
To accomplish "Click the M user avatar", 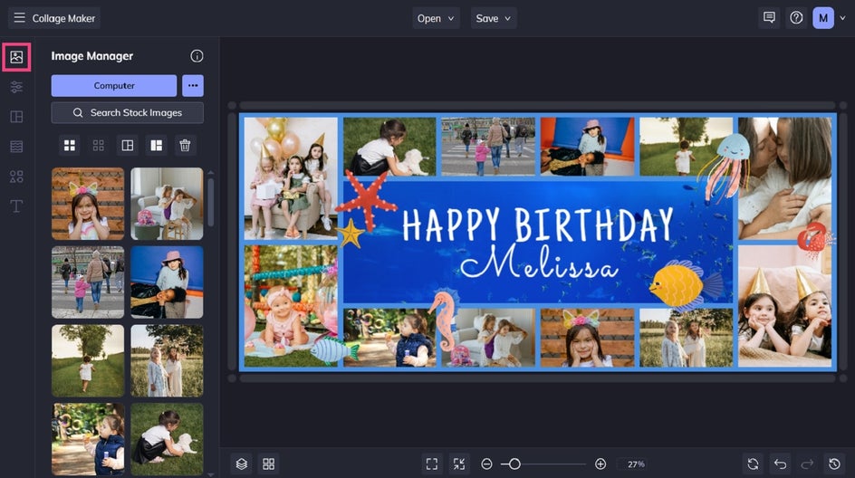I will (823, 18).
